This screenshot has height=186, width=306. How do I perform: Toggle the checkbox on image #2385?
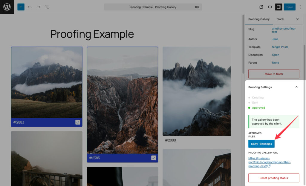point(154,158)
